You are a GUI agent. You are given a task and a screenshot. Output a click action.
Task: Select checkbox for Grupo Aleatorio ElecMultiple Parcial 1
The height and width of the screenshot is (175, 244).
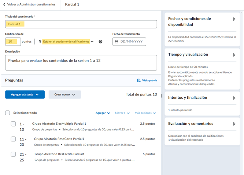[13, 124]
